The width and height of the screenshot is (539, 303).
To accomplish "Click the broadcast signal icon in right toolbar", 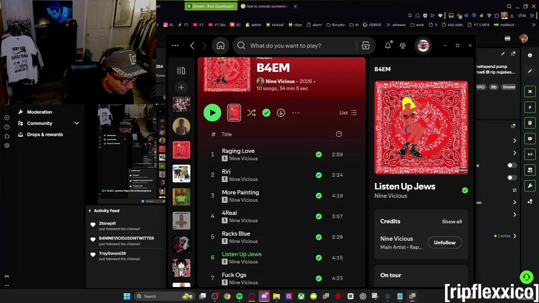I will point(530,154).
